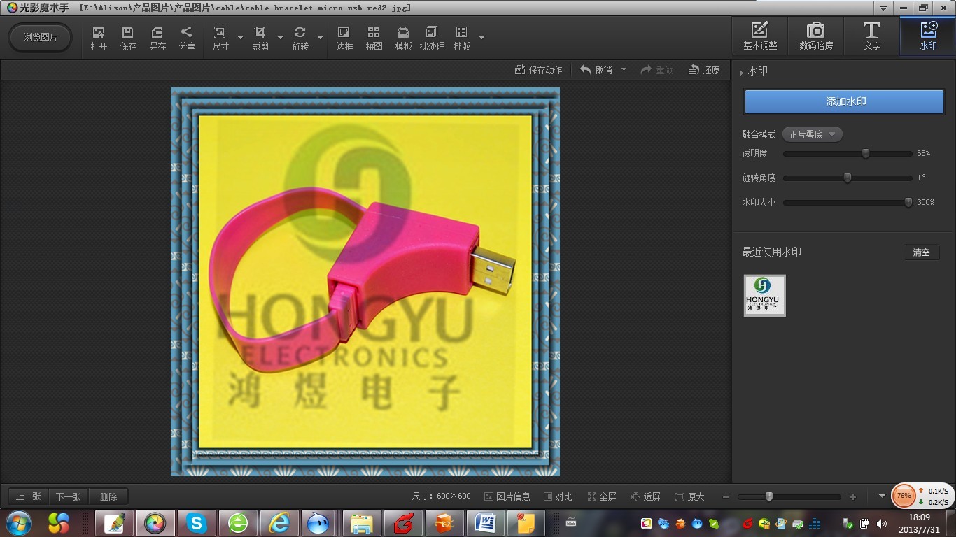Click the 撤销 (Undo) button

(596, 70)
